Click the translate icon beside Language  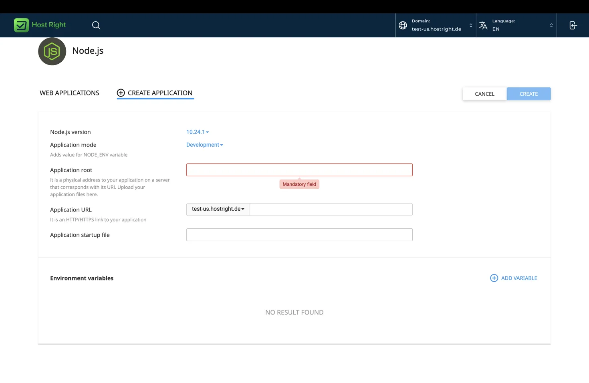click(483, 25)
